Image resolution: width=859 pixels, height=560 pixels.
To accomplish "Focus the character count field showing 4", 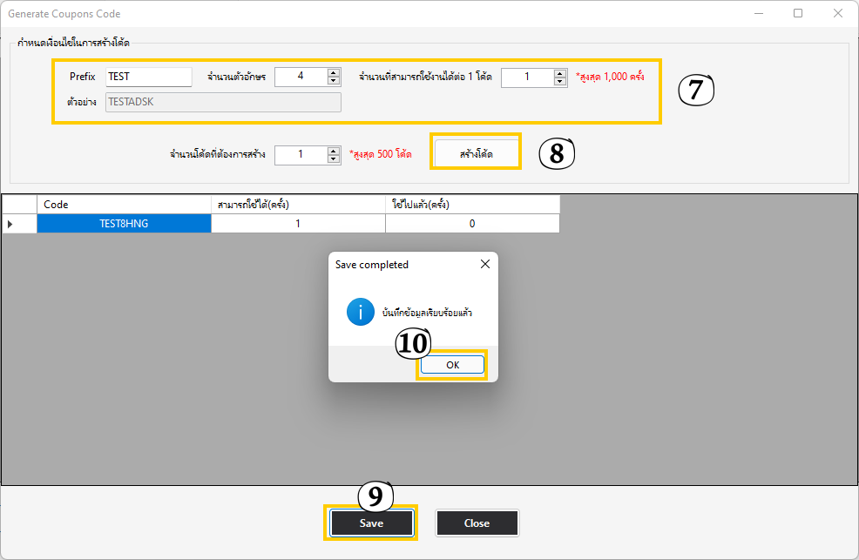I will pos(300,77).
